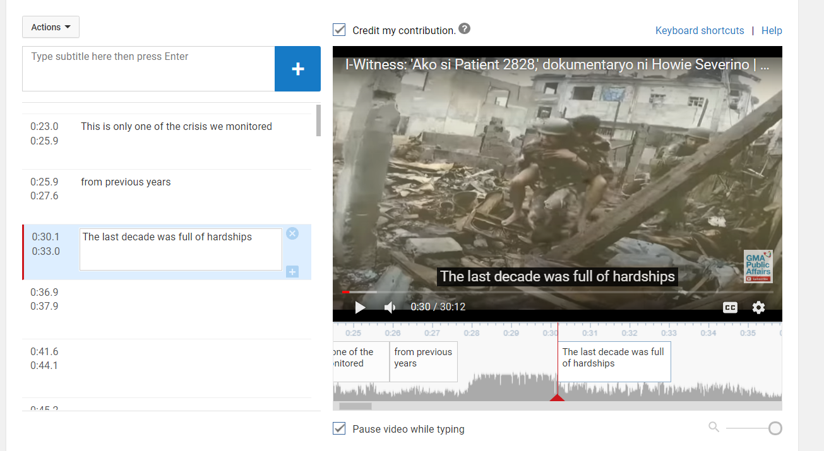Open the Actions dropdown menu
This screenshot has height=451, width=824.
pyautogui.click(x=51, y=27)
